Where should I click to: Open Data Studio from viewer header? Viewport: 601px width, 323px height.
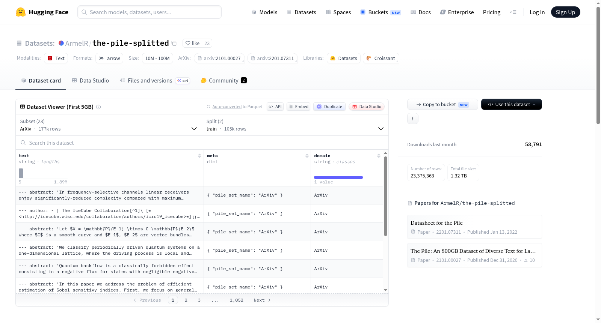click(x=366, y=107)
